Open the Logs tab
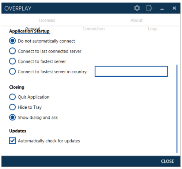This screenshot has width=182, height=169. 152,29
